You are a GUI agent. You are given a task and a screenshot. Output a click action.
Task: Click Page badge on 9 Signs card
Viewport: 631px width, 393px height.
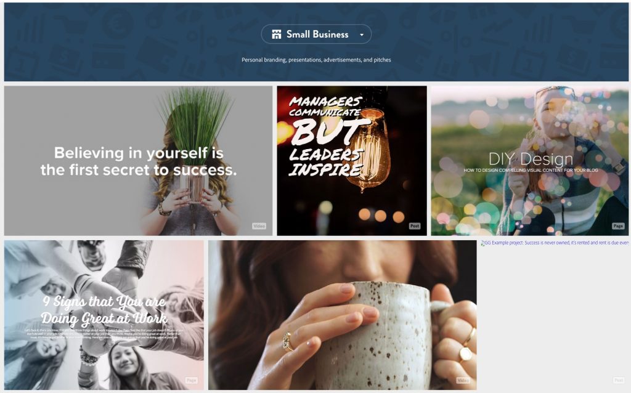pyautogui.click(x=191, y=380)
